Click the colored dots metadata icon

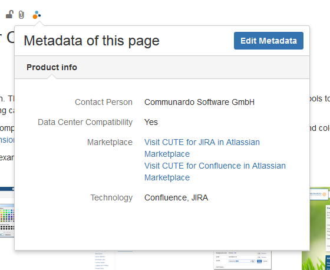tap(37, 15)
